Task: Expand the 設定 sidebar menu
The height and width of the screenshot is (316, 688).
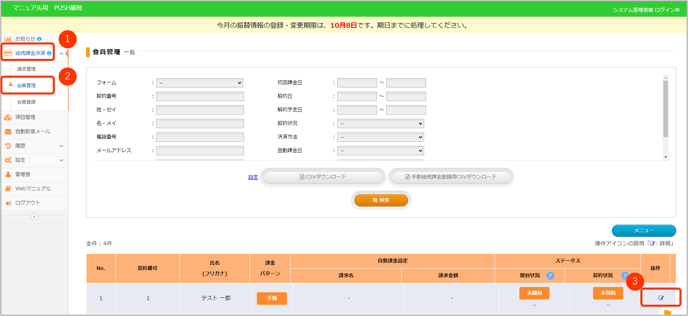Action: pos(34,160)
